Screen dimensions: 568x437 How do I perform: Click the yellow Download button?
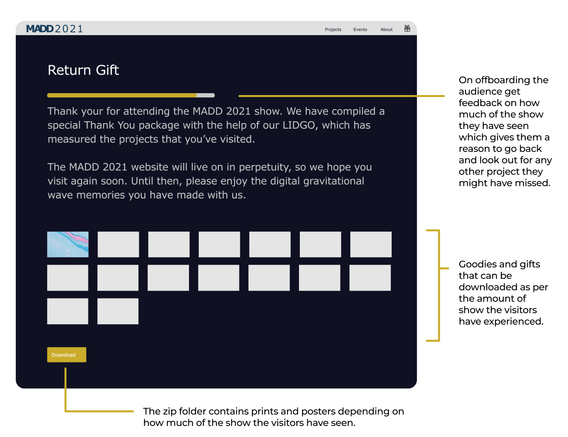(67, 355)
